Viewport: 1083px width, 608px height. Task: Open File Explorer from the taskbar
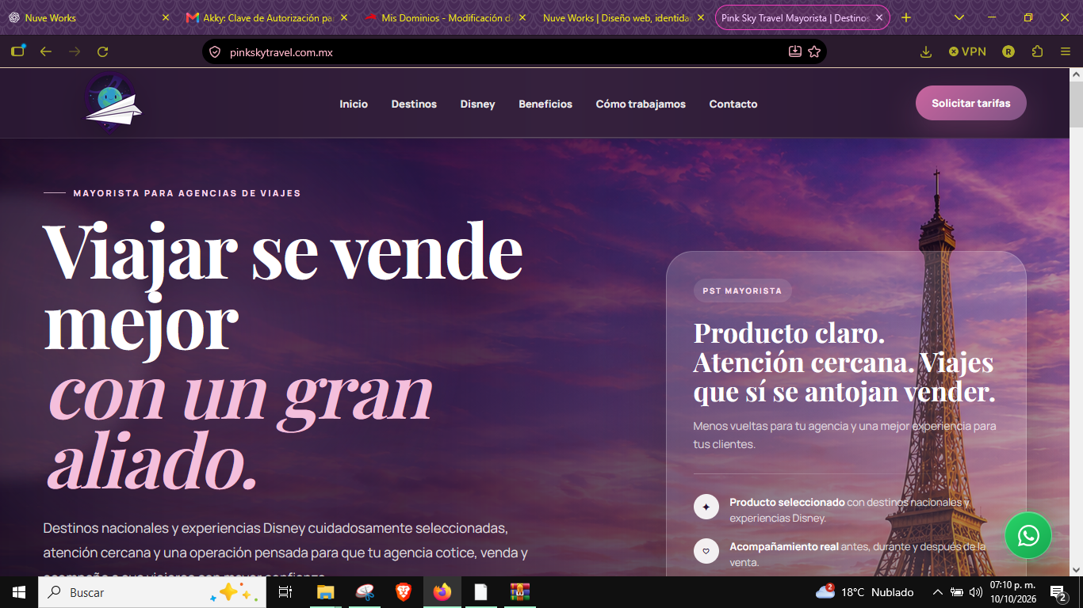coord(325,592)
